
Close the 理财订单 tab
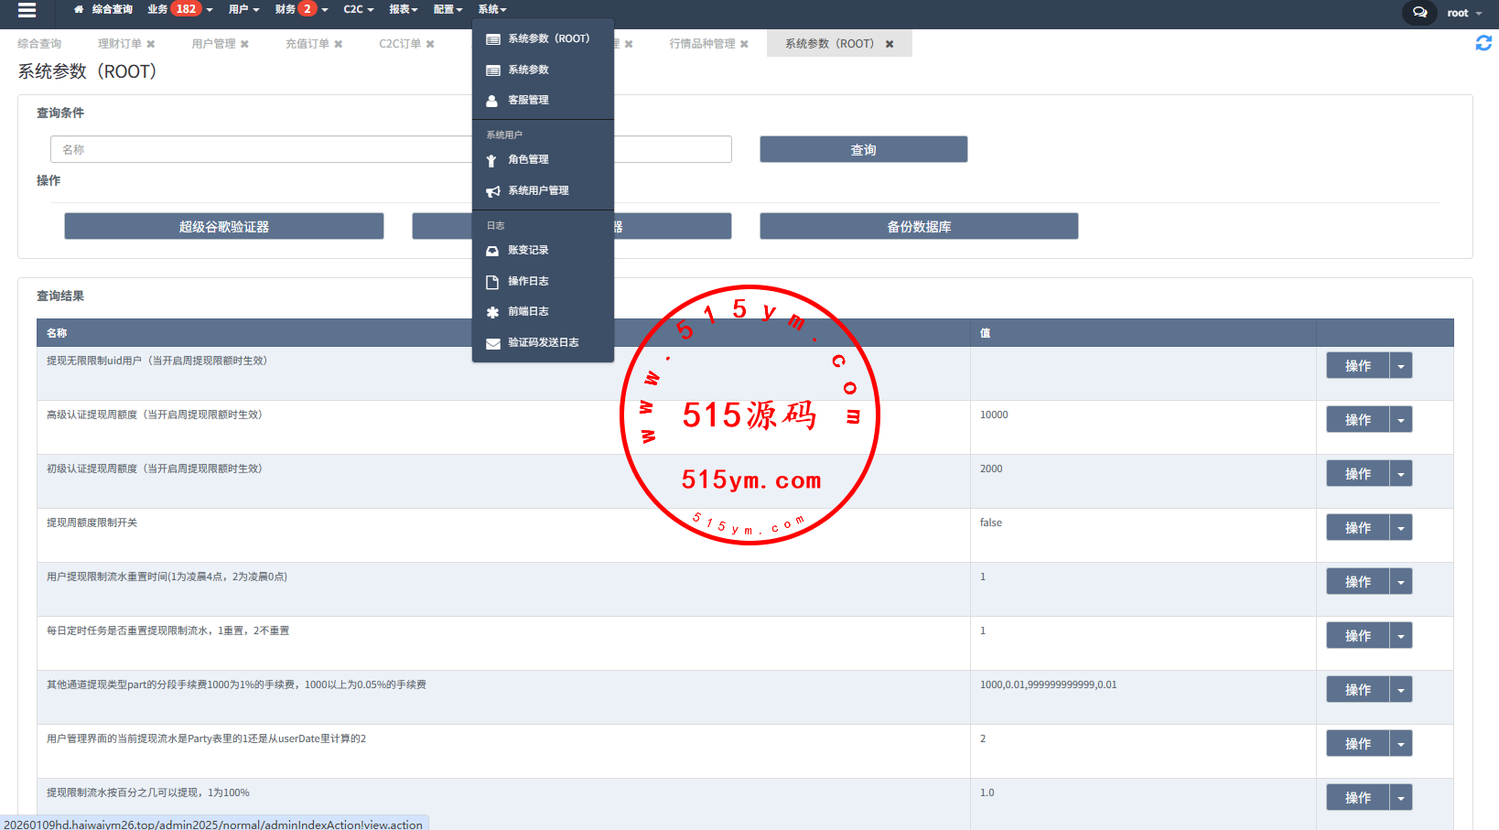pos(151,44)
